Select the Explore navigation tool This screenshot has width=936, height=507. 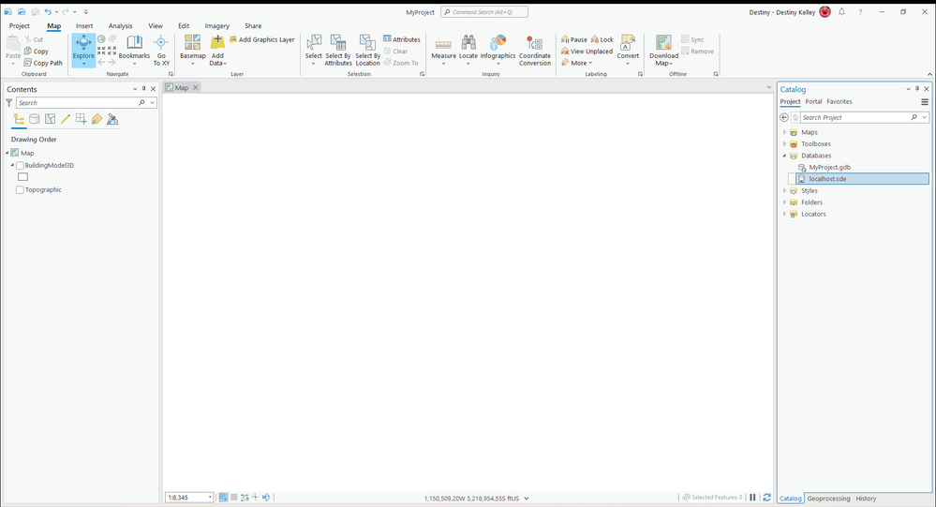pos(83,51)
